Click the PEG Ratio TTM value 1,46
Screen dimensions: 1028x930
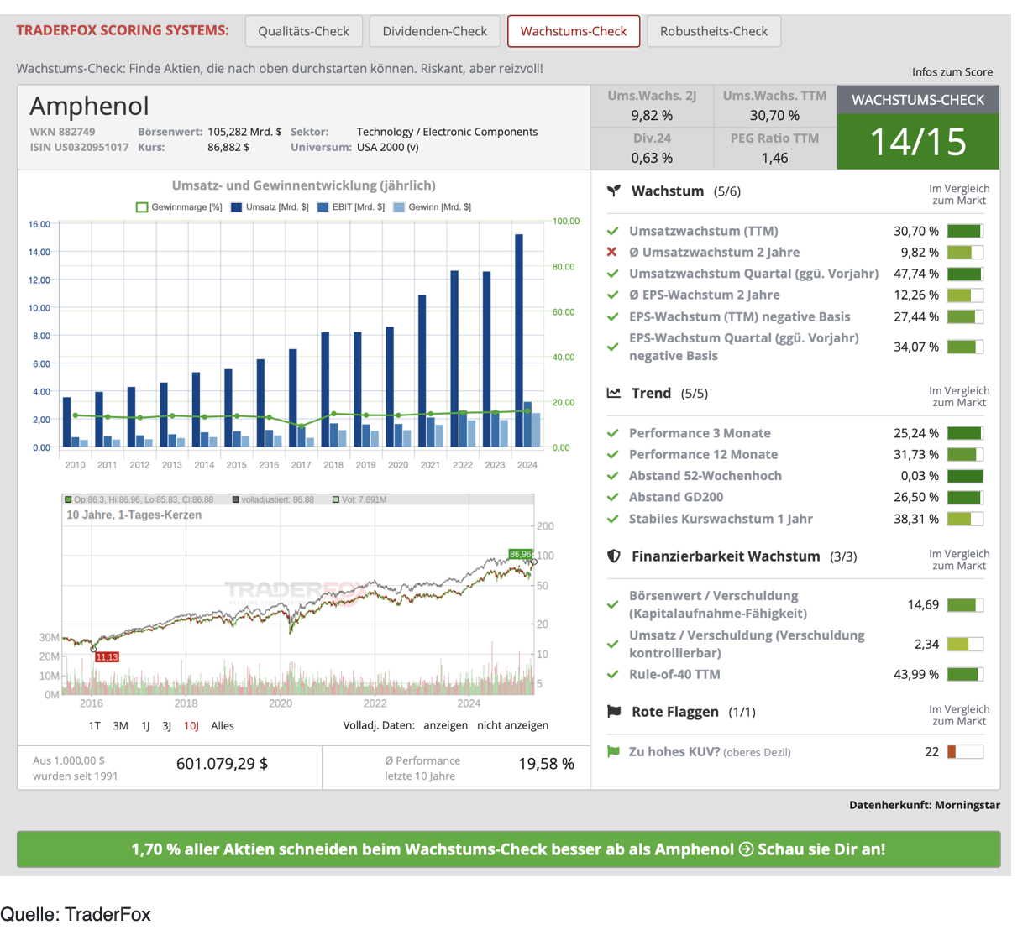(774, 158)
